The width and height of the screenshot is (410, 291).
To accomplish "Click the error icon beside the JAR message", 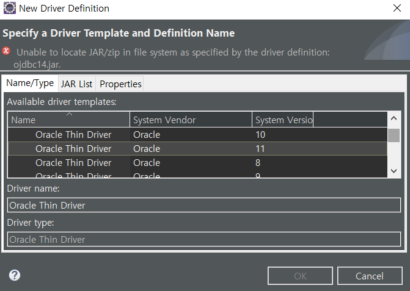I will [x=6, y=51].
